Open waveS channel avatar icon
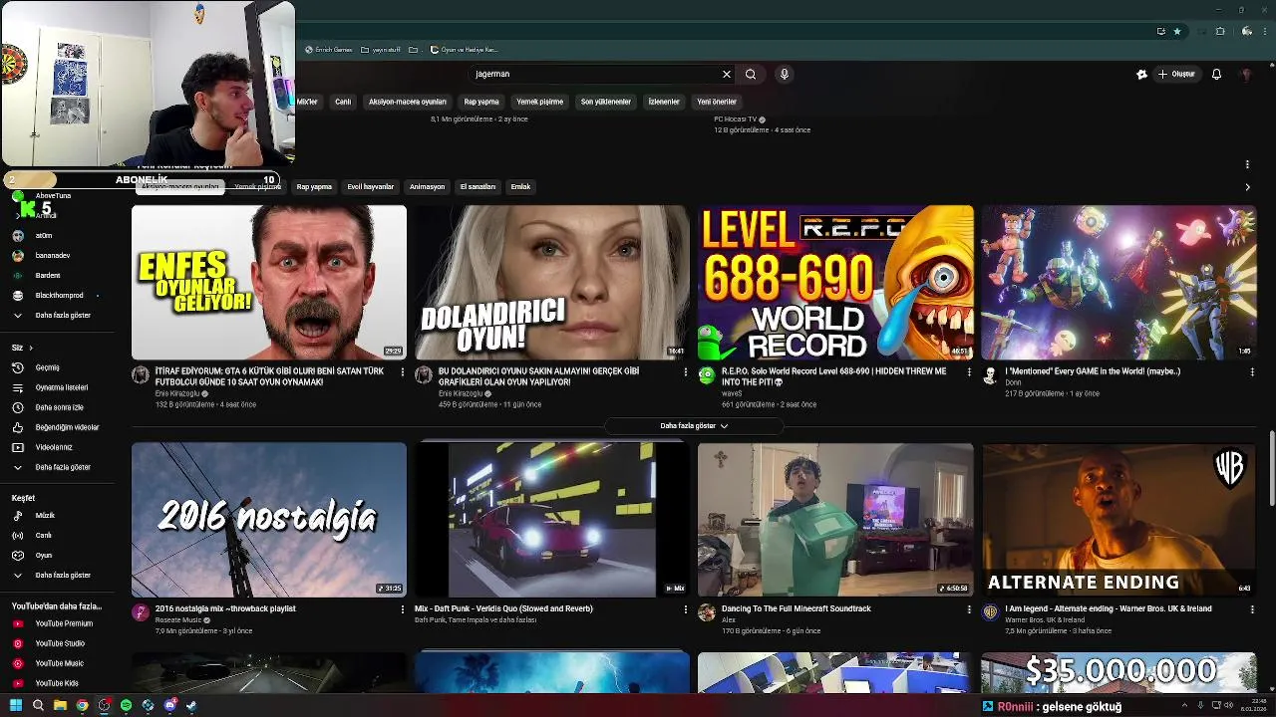This screenshot has height=717, width=1276. 707,374
